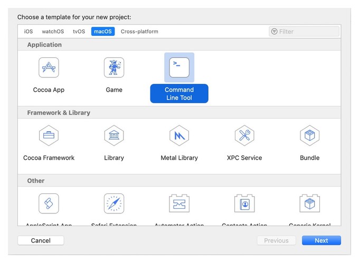Switch to the watchOS tab
Screen dimensions: 359x263
coord(53,31)
